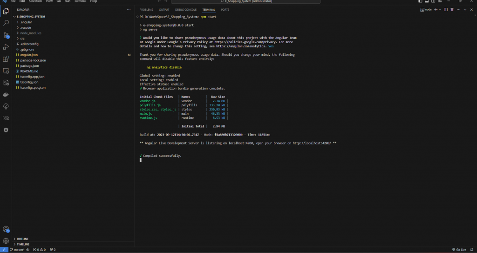The height and width of the screenshot is (253, 477).
Task: Expand the .vscode folder
Action: 73,27
